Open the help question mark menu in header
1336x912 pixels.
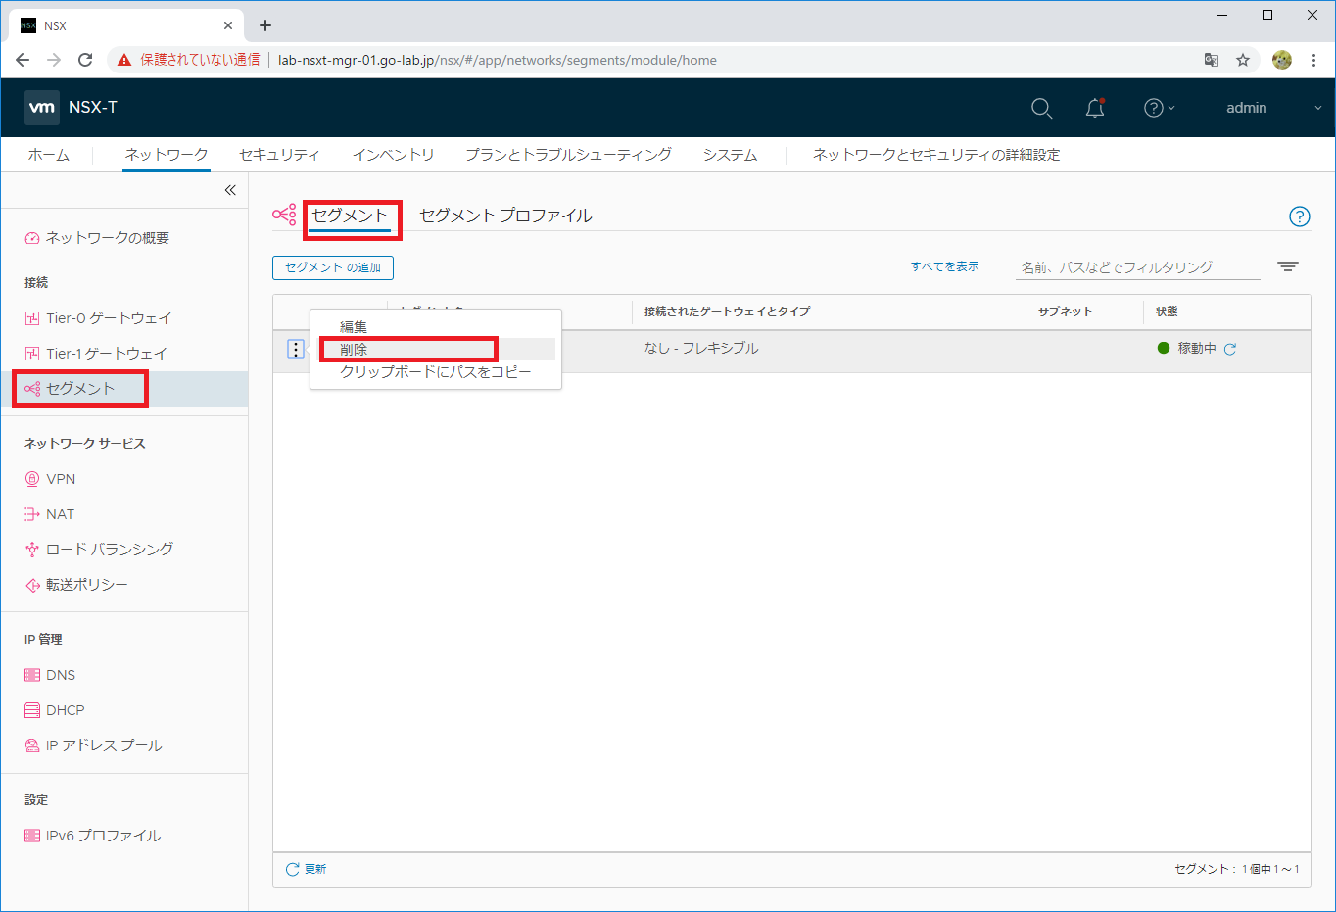pyautogui.click(x=1159, y=108)
